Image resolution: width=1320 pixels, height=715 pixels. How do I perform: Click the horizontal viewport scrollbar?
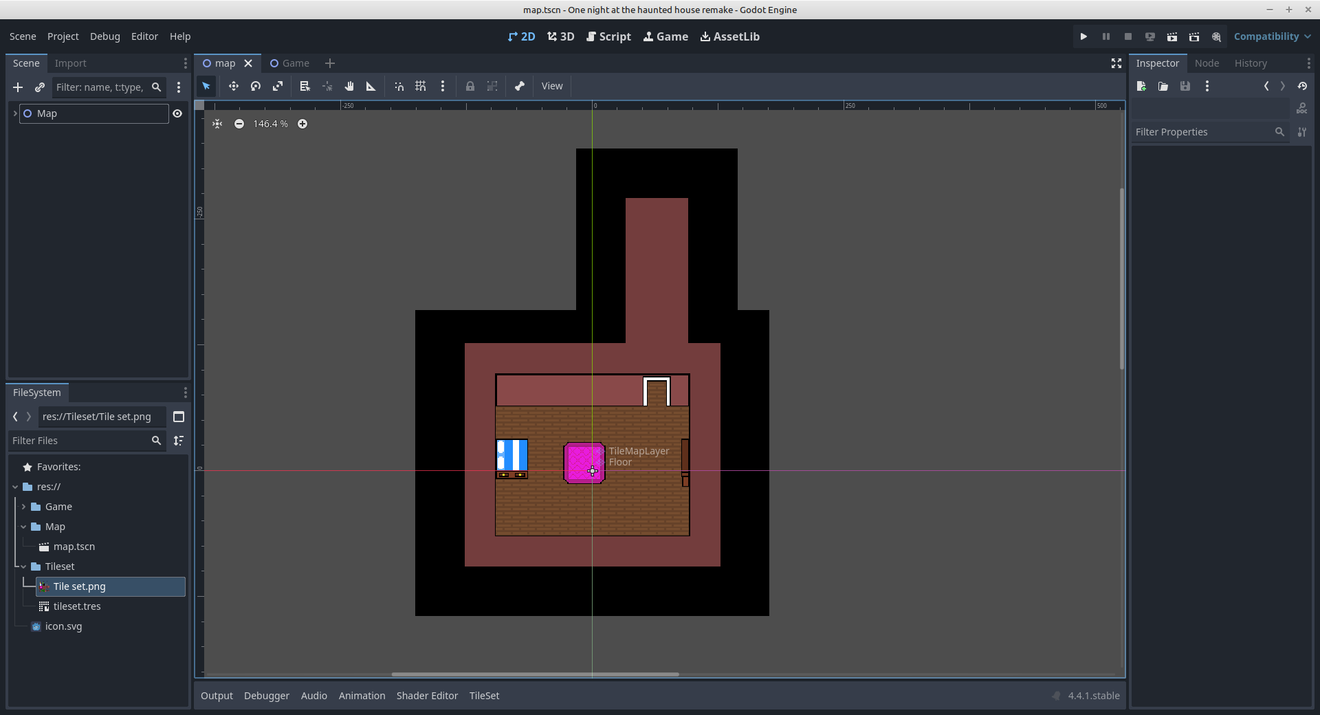(535, 674)
